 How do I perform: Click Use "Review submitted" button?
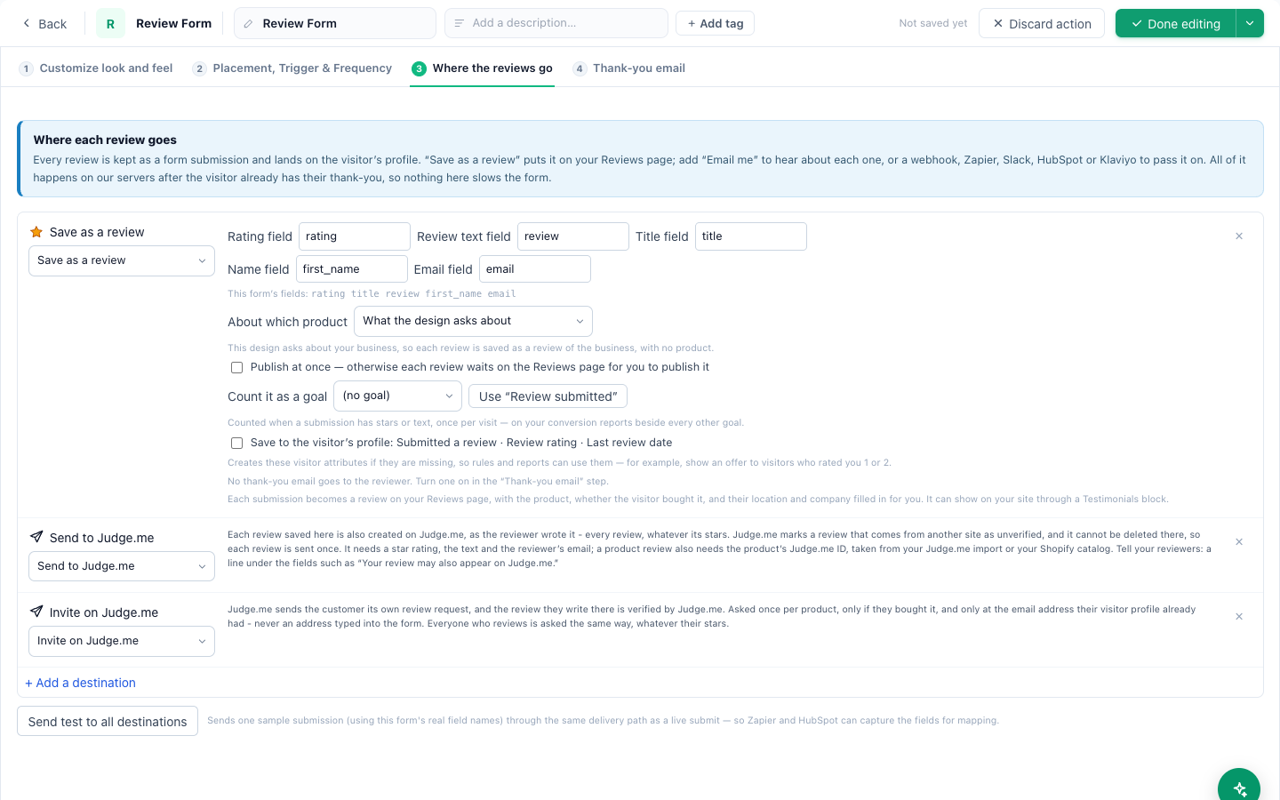pyautogui.click(x=548, y=396)
